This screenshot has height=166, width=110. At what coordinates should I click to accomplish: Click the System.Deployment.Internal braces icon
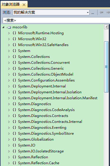point(14,86)
